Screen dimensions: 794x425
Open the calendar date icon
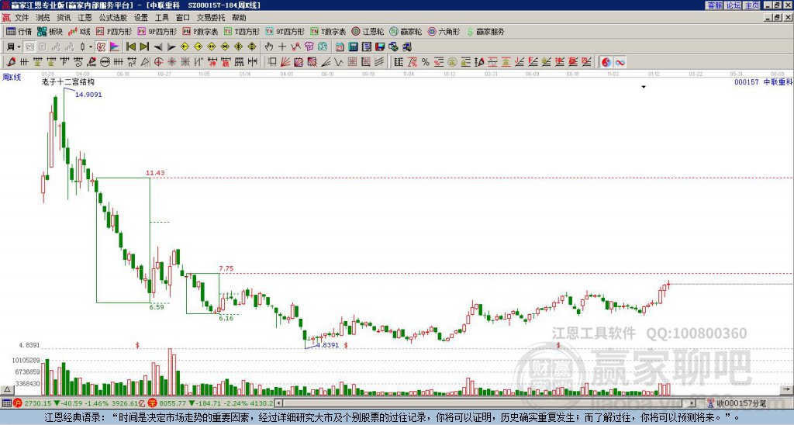point(340,47)
